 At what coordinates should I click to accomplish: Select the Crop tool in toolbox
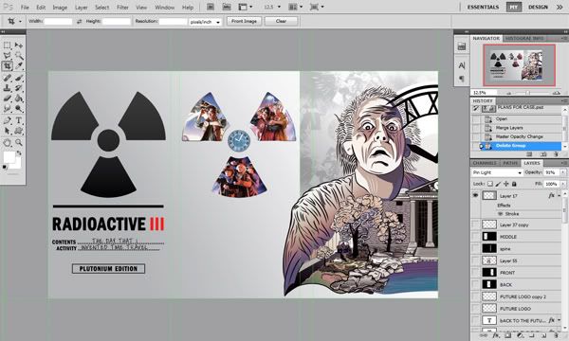[8, 66]
